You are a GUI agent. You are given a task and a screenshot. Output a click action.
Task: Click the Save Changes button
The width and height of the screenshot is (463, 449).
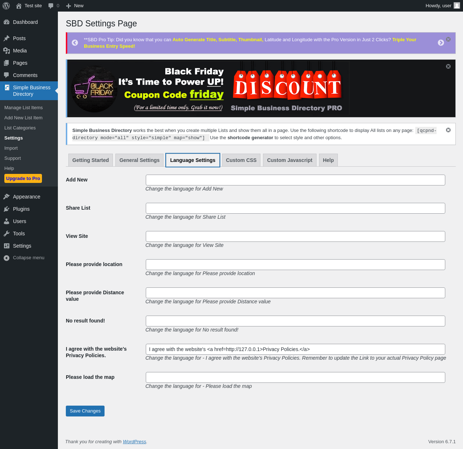tap(85, 411)
